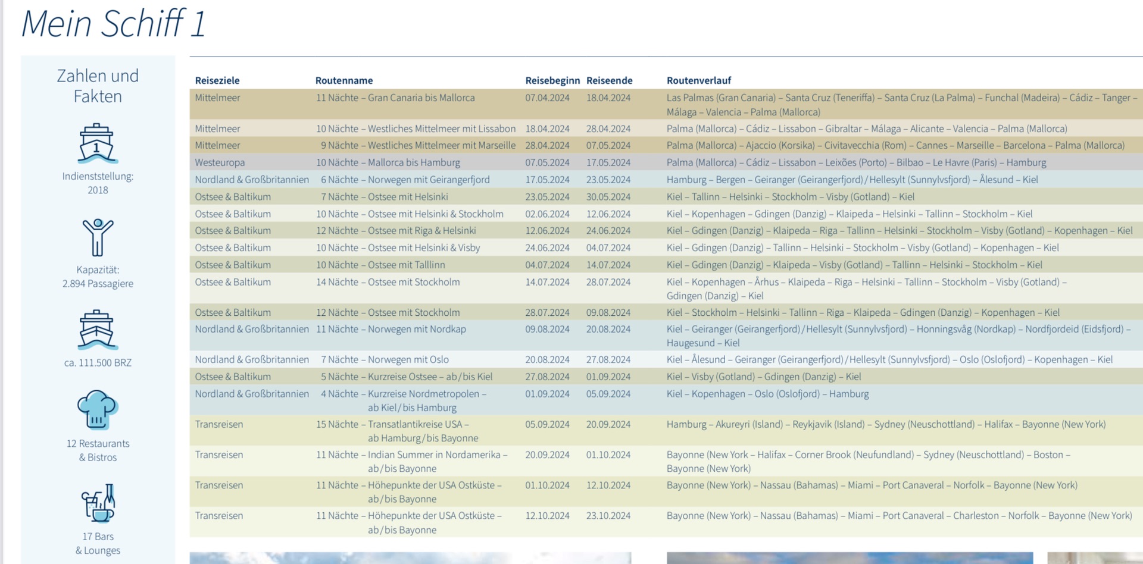The image size is (1143, 564).
Task: Click the Routenverlauf column header
Action: pos(698,80)
